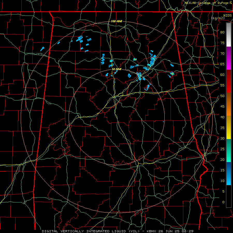233x233 pixels.
Task: Click the gray-white band of the VIL legend
Action: coord(229,35)
